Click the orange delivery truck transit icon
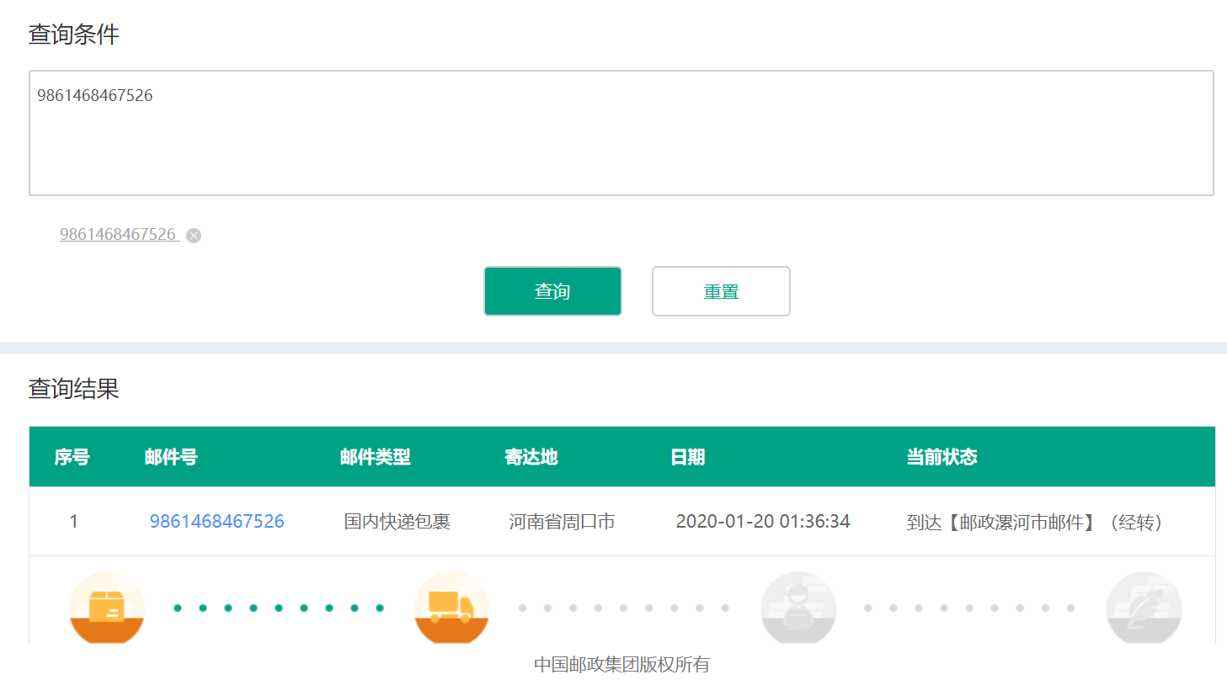Screen dimensions: 1227x680 tap(452, 608)
